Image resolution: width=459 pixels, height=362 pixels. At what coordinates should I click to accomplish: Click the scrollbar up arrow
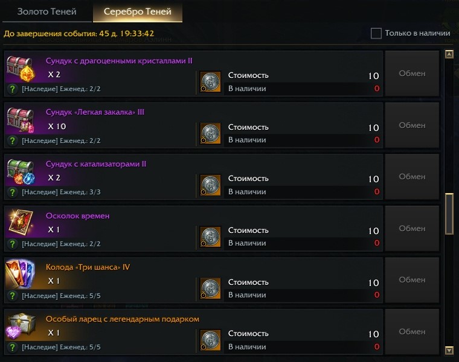point(449,55)
